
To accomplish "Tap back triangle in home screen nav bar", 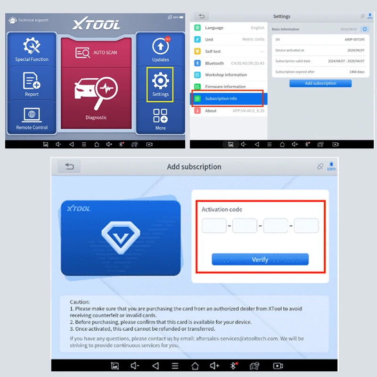I will (x=72, y=144).
